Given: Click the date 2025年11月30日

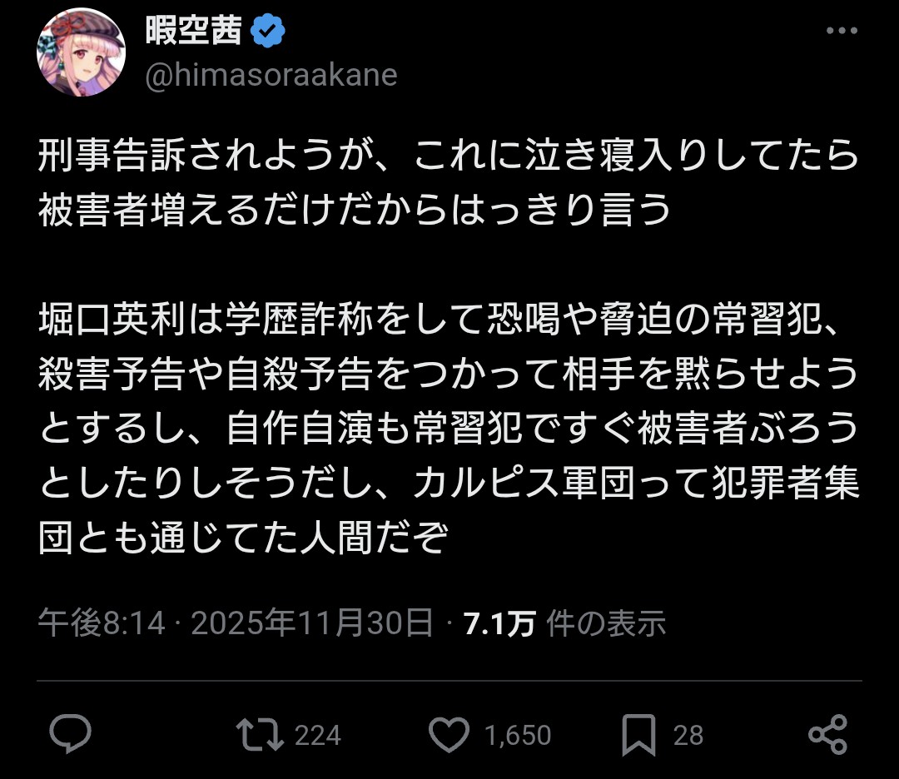Looking at the screenshot, I should [312, 623].
